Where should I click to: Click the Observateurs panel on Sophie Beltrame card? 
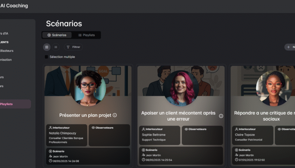point(202,135)
